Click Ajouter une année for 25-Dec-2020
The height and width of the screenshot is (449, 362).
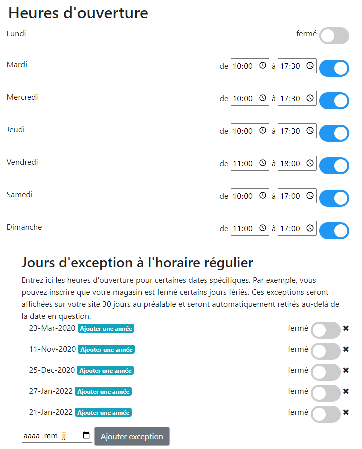[105, 370]
